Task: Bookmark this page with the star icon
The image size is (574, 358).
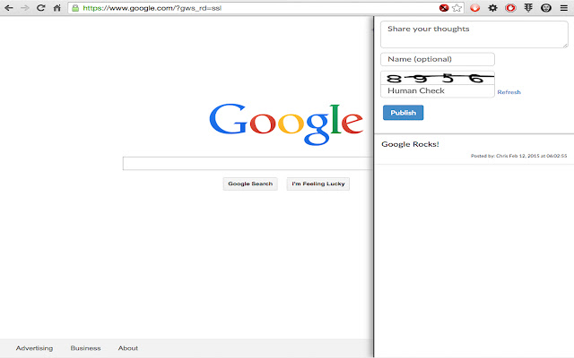Action: click(457, 8)
